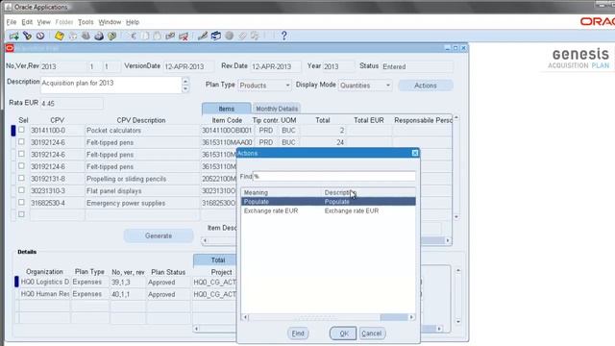Open the View menu
The image size is (615, 346).
point(43,22)
